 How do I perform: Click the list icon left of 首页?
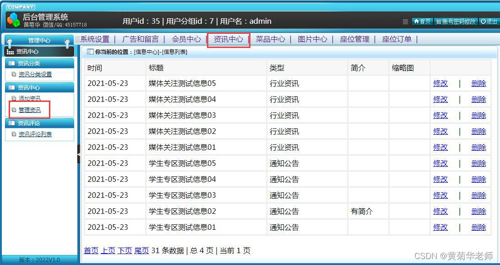406,21
